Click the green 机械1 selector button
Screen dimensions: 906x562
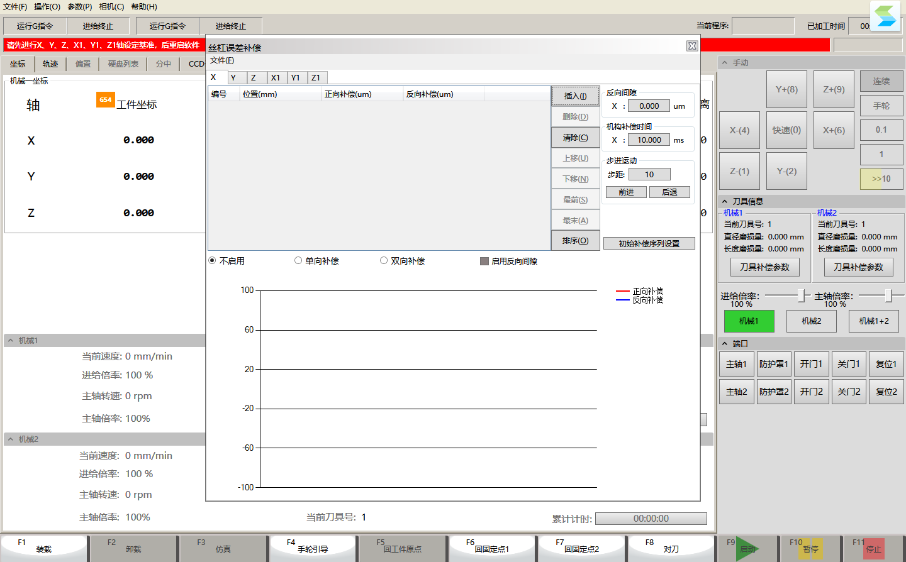pyautogui.click(x=749, y=321)
